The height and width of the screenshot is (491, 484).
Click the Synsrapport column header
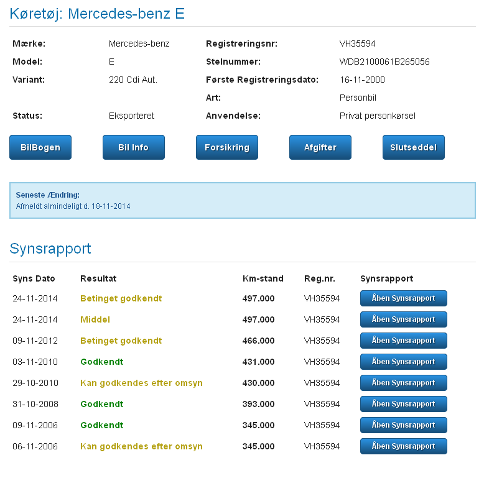tap(386, 278)
